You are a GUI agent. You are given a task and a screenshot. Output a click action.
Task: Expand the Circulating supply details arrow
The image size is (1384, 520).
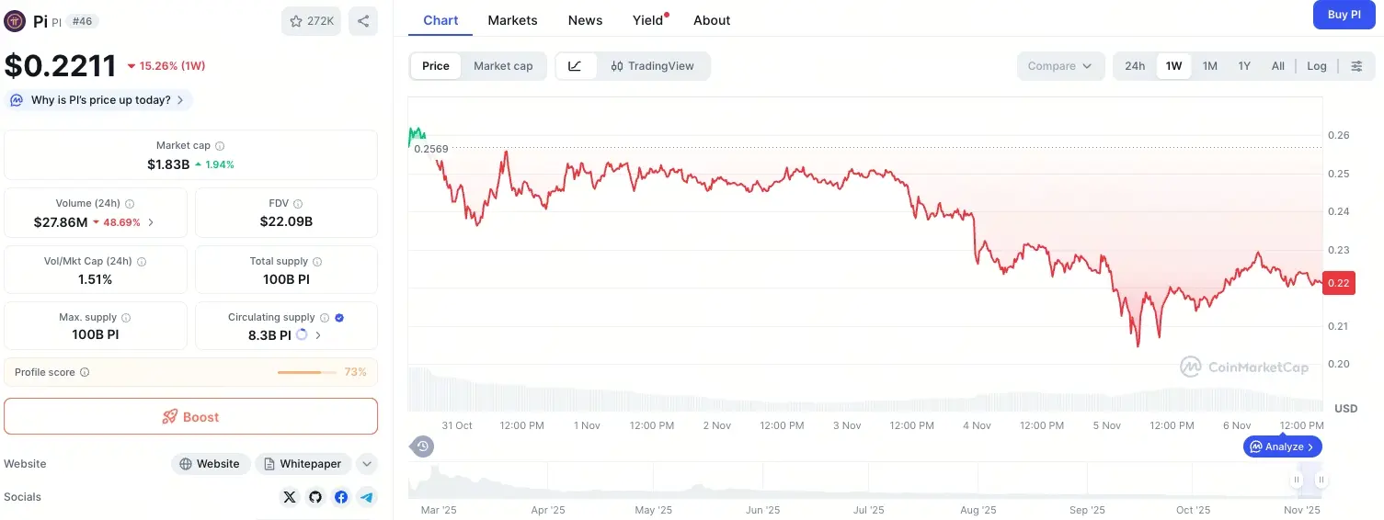[x=318, y=335]
